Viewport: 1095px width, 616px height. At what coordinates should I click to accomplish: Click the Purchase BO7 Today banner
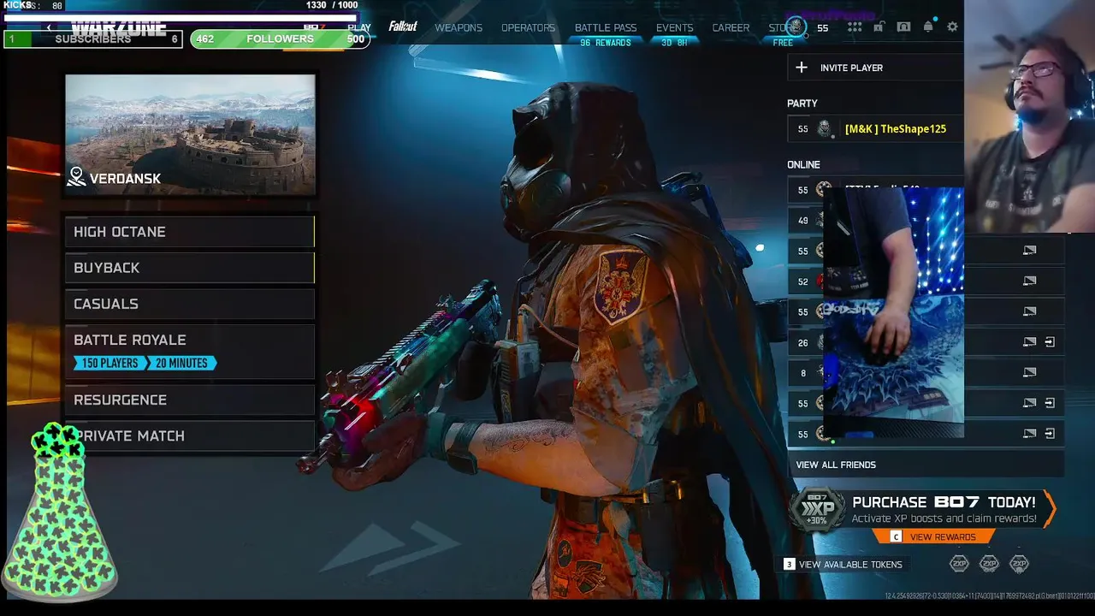coord(923,511)
